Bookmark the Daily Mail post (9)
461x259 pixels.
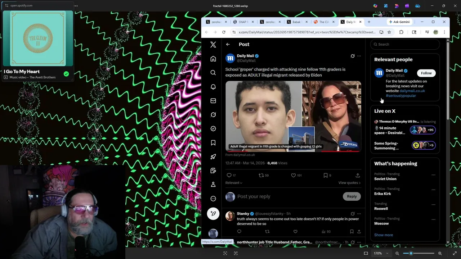pyautogui.click(x=326, y=175)
